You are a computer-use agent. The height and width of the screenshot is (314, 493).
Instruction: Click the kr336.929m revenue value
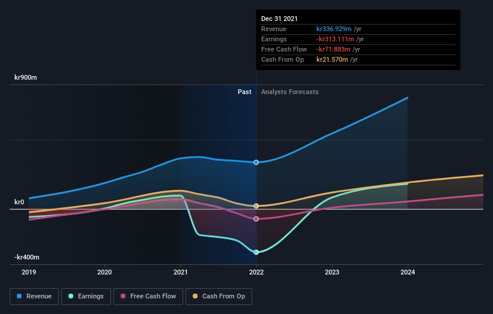pyautogui.click(x=334, y=29)
